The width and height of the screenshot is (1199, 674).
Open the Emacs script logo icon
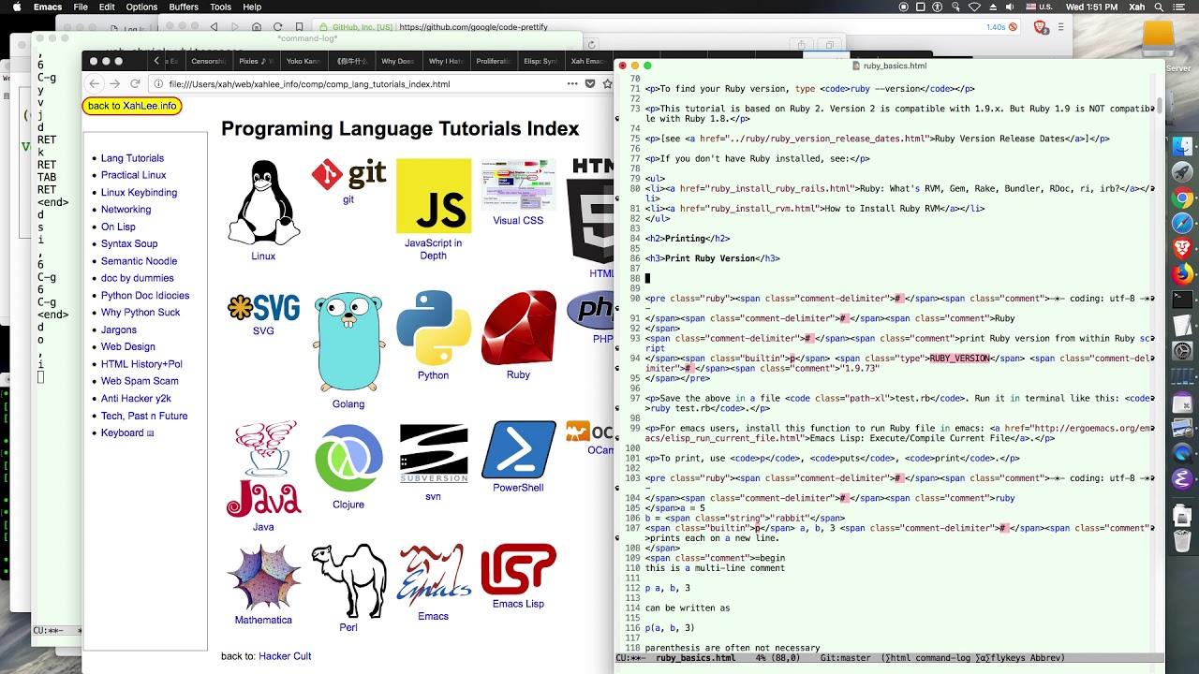[434, 576]
